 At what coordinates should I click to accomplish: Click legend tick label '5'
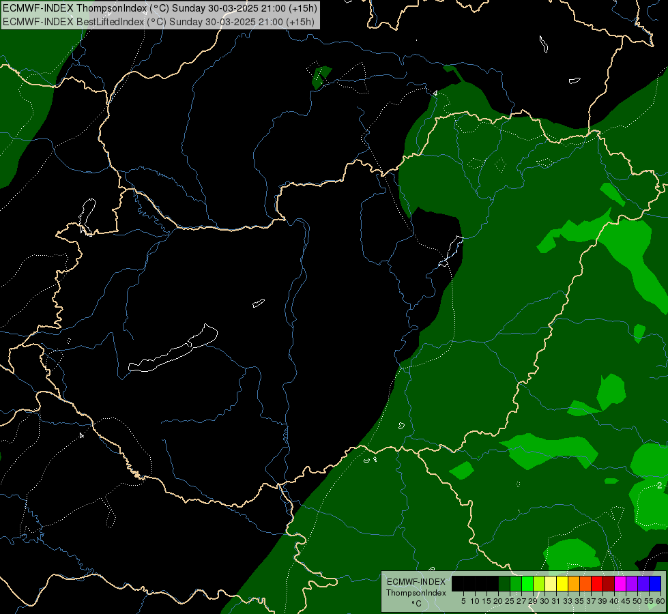pos(463,601)
